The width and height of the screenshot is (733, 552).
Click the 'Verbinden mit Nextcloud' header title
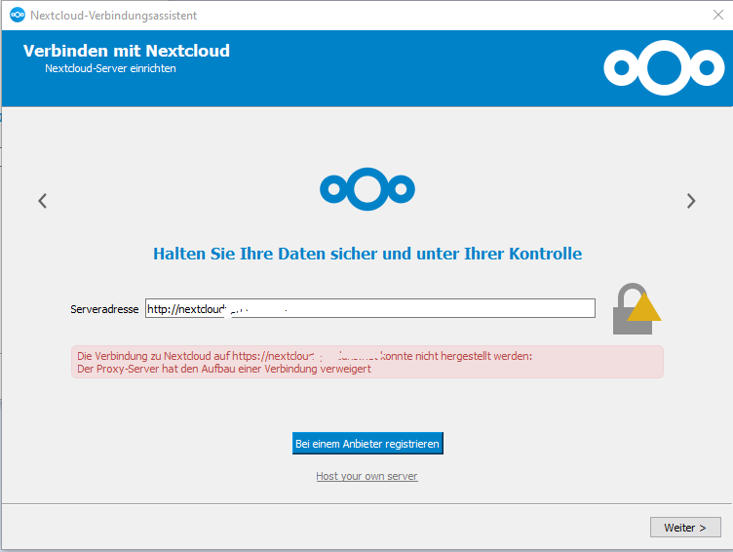(126, 51)
